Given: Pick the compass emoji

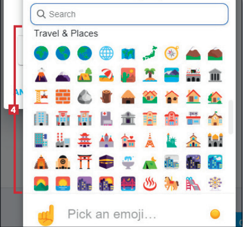Looking at the screenshot, I should tap(171, 53).
